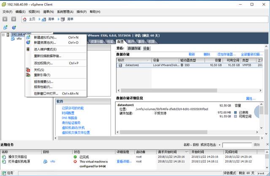Choose 新建资源池(R) from context menu
The height and width of the screenshot is (176, 270).
tap(56, 43)
